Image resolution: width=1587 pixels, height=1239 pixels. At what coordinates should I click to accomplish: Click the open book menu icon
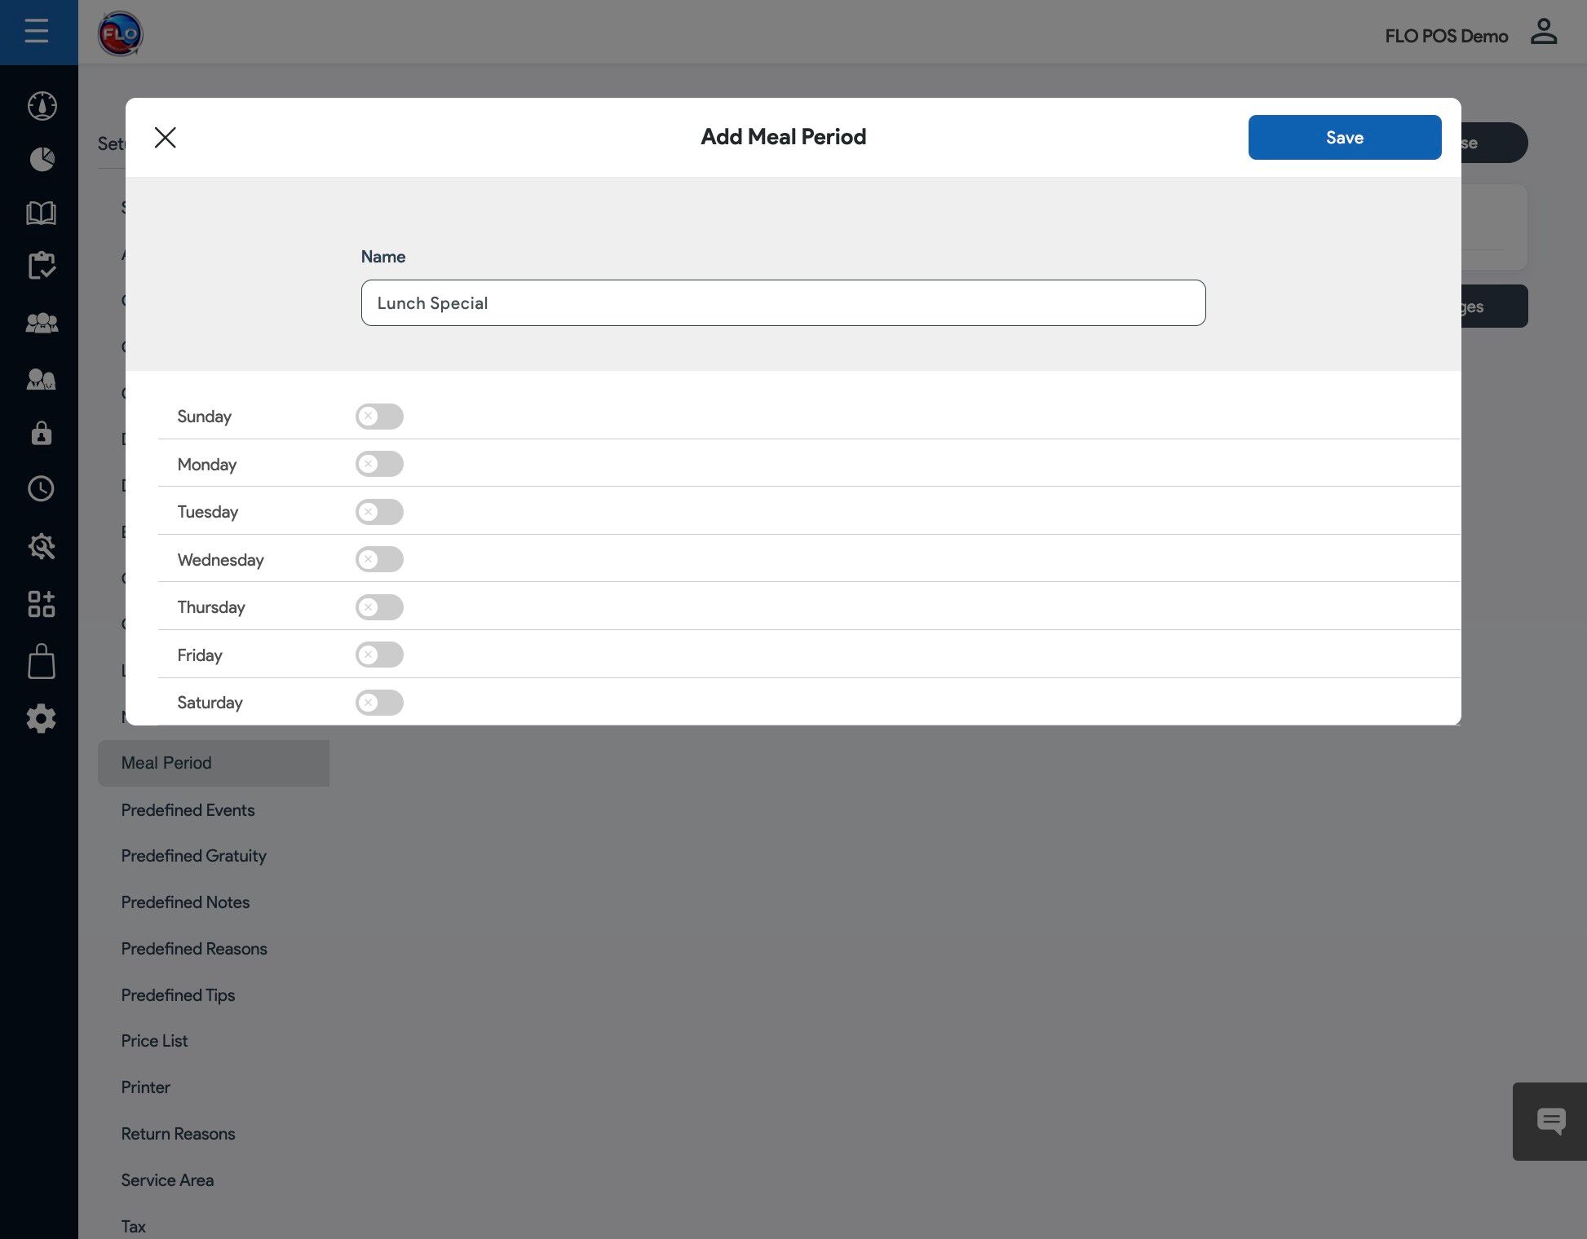click(x=41, y=213)
